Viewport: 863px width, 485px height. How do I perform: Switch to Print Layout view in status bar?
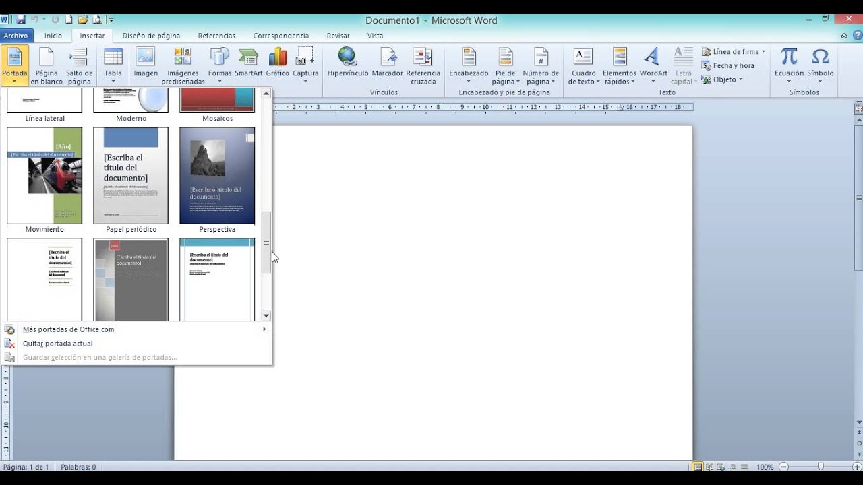coord(698,467)
